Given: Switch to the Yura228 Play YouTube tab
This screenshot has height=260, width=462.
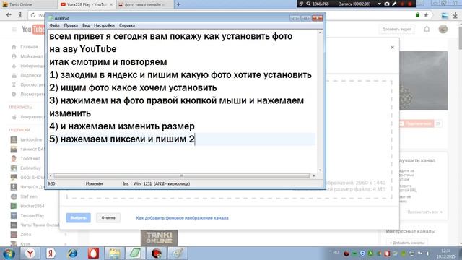Looking at the screenshot, I should [x=87, y=4].
